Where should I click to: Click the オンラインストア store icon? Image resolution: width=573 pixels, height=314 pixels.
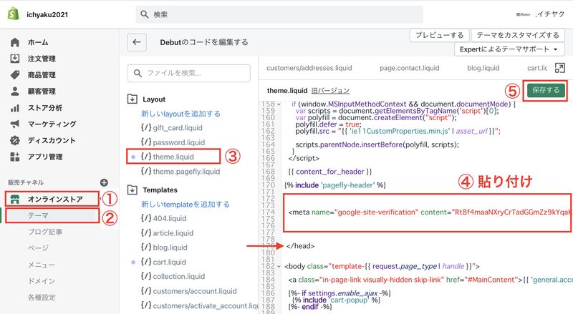pos(15,200)
